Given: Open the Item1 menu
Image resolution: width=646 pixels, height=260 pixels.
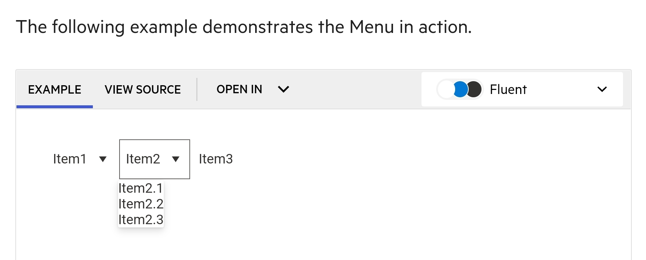Looking at the screenshot, I should pos(70,159).
